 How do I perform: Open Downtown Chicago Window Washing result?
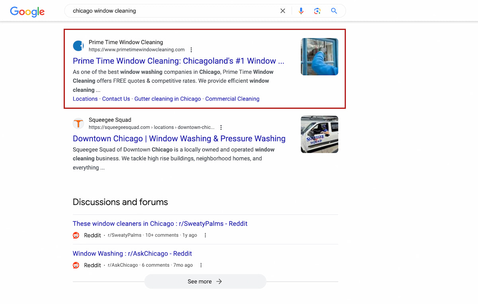pyautogui.click(x=179, y=139)
